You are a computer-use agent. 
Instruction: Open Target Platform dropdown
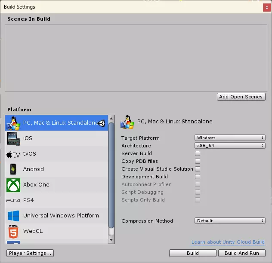[x=230, y=138]
